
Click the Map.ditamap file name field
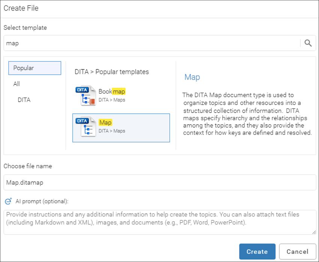(159, 182)
